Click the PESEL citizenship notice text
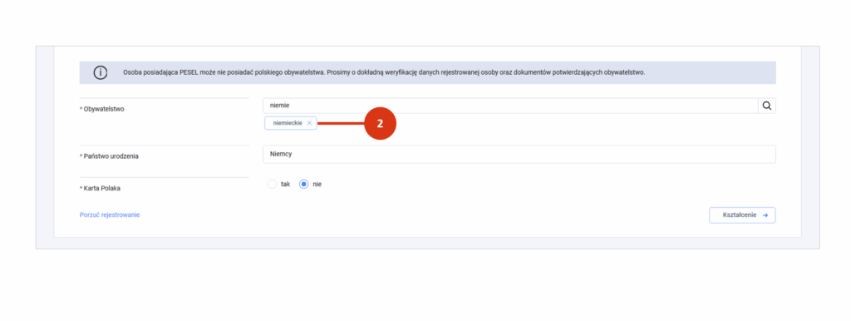851x321 pixels. [x=384, y=72]
